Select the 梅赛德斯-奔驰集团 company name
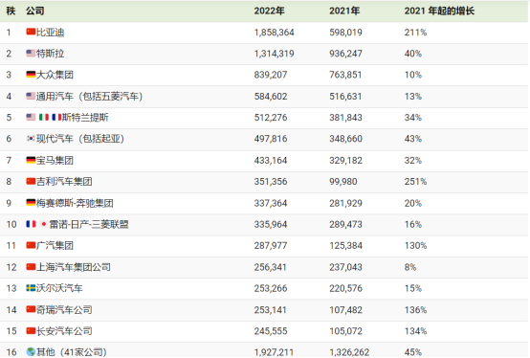 [75, 203]
